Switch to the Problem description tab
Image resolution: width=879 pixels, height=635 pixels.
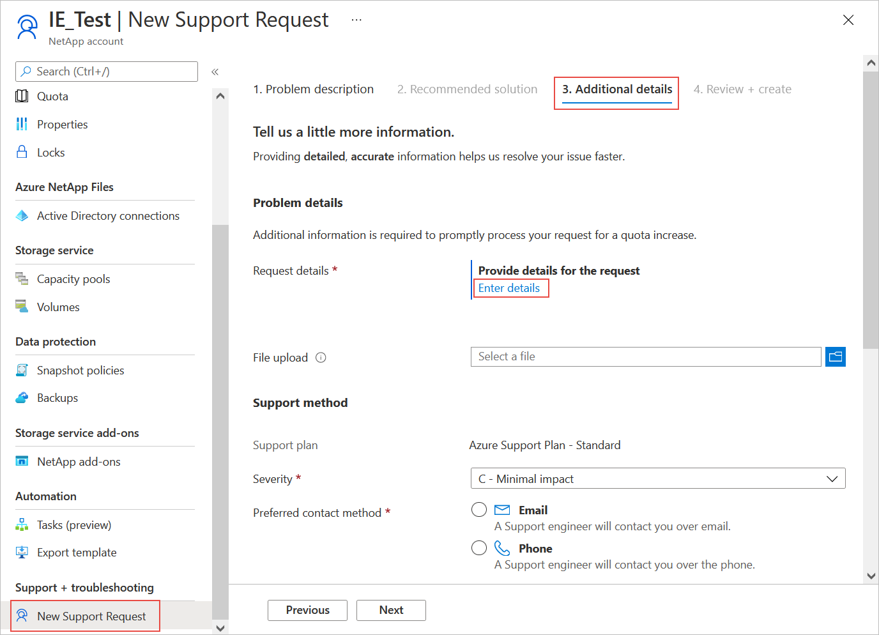313,89
